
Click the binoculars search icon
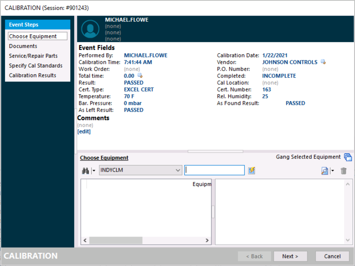tap(85, 171)
